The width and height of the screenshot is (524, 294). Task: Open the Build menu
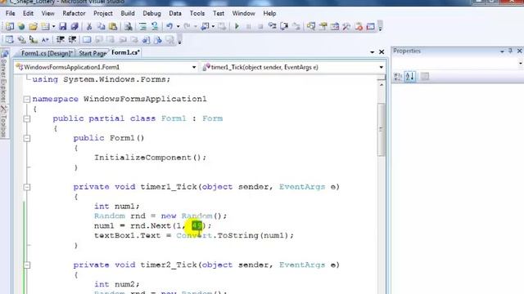pyautogui.click(x=128, y=13)
